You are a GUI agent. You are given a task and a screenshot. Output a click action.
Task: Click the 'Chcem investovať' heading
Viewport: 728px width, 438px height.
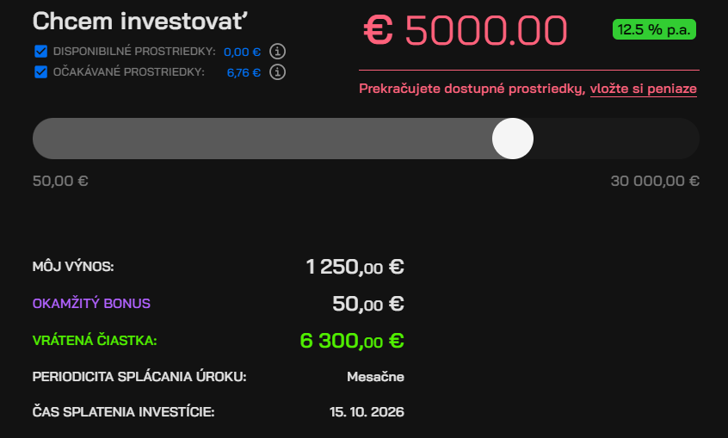click(140, 22)
